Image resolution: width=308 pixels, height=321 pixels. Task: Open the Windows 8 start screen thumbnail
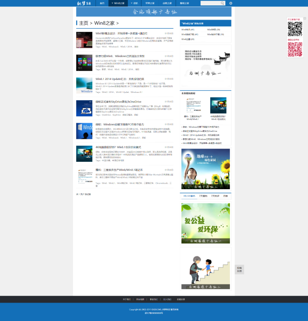(x=84, y=62)
